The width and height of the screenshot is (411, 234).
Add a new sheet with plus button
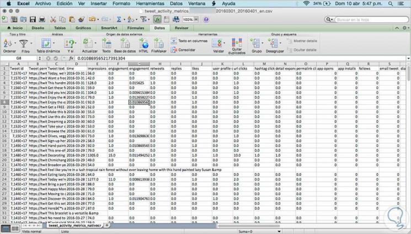(x=106, y=225)
